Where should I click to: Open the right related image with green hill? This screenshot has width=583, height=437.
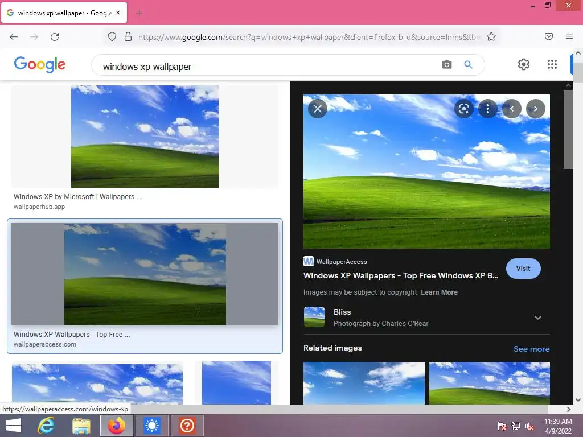tap(489, 383)
